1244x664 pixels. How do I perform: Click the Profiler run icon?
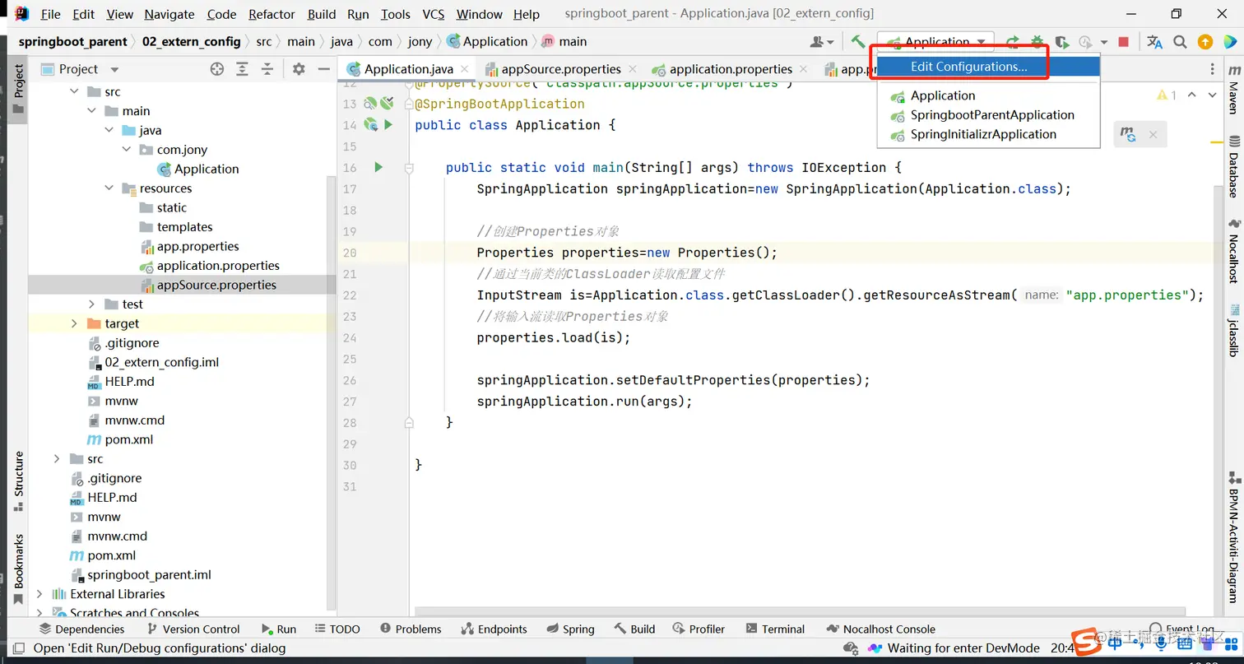[1085, 42]
